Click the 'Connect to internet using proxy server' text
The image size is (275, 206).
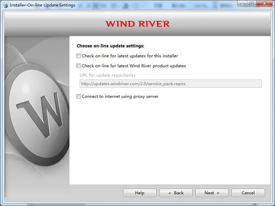click(x=120, y=96)
